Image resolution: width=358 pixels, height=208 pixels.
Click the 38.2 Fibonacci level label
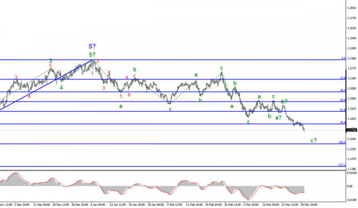(x=343, y=90)
